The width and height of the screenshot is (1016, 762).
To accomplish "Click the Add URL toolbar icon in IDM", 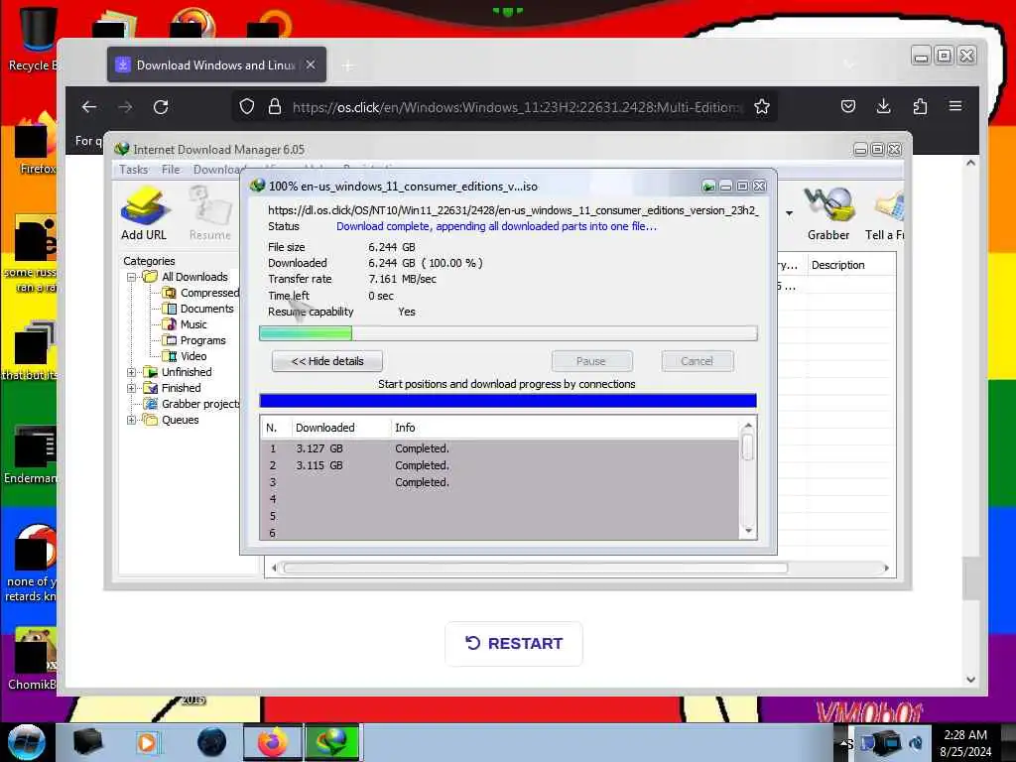I will [x=144, y=213].
